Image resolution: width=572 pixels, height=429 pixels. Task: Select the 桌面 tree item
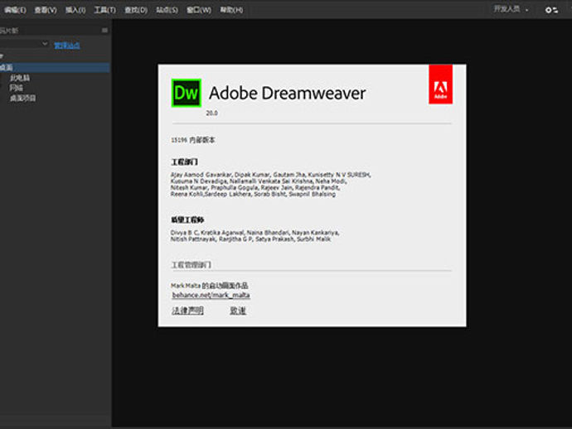click(55, 67)
